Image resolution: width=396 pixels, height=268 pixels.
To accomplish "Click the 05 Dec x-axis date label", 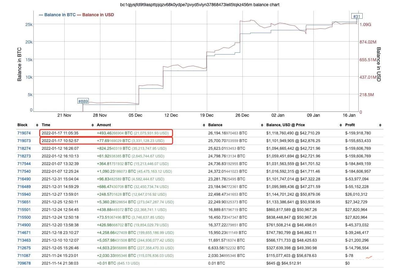I will pos(135,115).
